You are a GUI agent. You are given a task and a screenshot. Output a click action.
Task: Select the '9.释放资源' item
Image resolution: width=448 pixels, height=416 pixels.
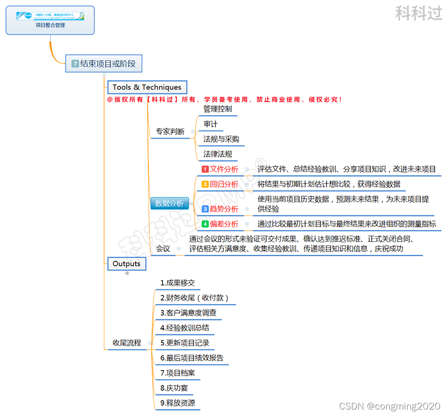[177, 403]
